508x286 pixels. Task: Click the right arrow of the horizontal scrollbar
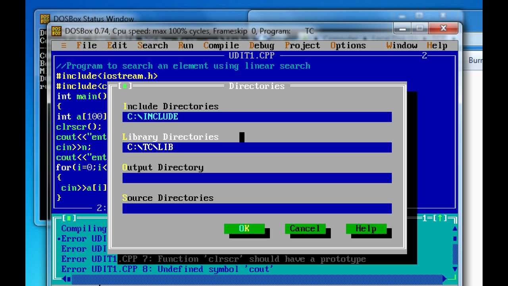pyautogui.click(x=445, y=279)
